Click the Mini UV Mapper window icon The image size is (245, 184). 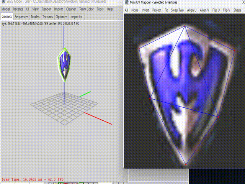127,2
